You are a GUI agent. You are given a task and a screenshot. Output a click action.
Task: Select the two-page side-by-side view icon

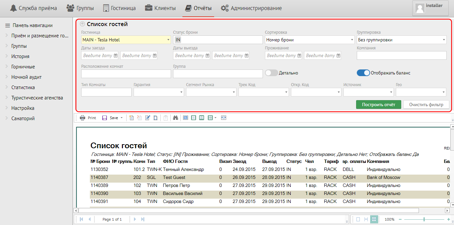click(x=201, y=118)
